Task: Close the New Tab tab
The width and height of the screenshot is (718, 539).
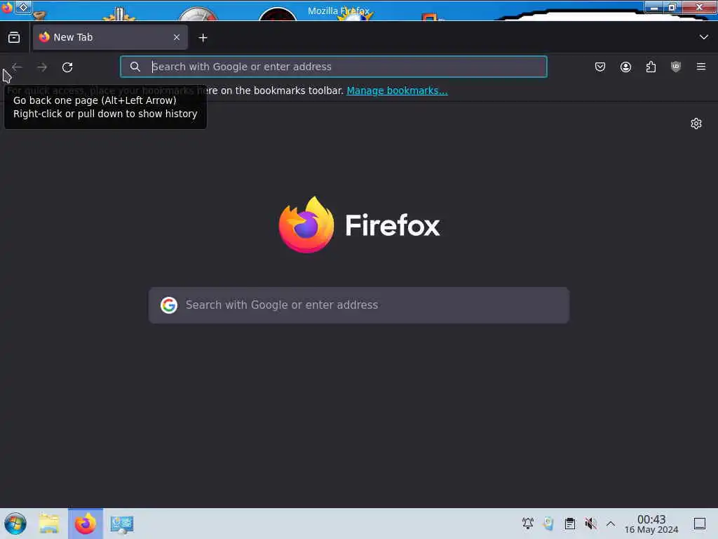Action: tap(177, 38)
